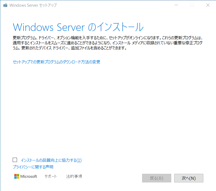Click the Windows Server のインストール heading
This screenshot has height=191, width=216.
tap(78, 27)
